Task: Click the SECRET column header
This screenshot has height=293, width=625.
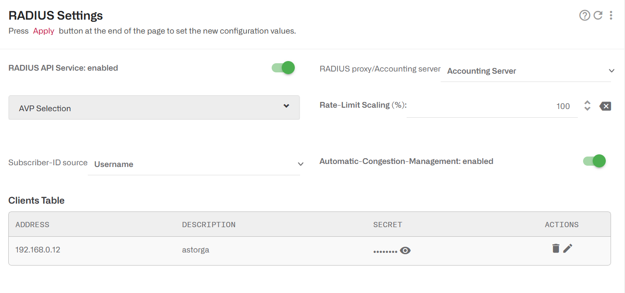Action: pyautogui.click(x=387, y=224)
